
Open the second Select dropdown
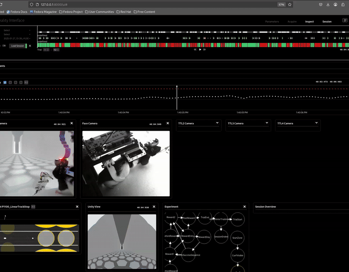[17, 34]
